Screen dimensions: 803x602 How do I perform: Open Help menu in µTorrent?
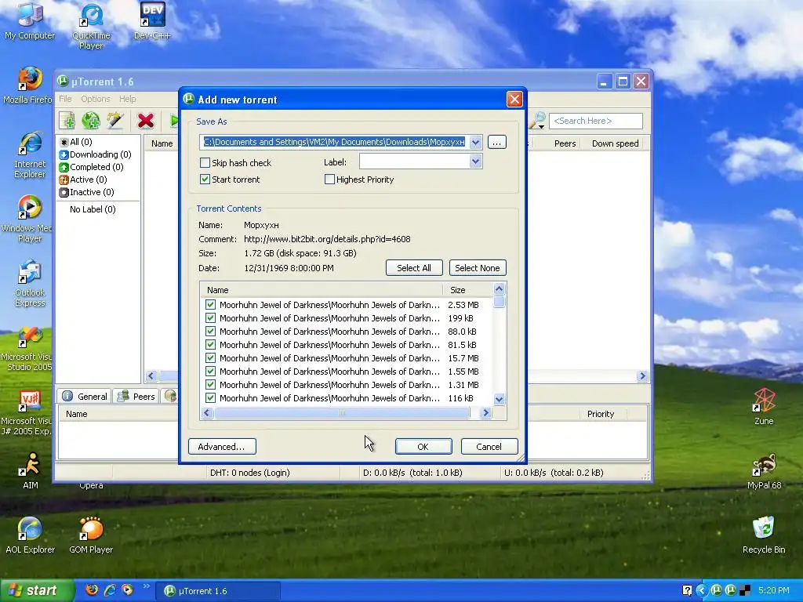pos(128,99)
